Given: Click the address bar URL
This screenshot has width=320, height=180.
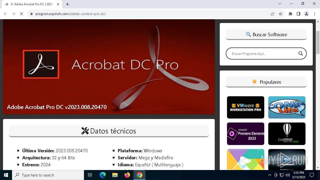Looking at the screenshot, I should click(x=70, y=14).
